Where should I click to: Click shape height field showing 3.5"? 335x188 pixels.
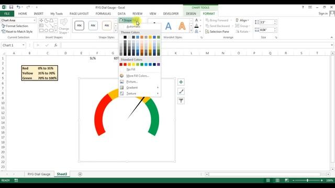click(x=266, y=22)
